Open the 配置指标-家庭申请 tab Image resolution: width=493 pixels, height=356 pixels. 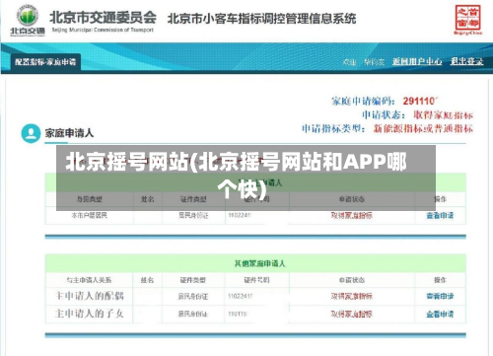coord(45,62)
